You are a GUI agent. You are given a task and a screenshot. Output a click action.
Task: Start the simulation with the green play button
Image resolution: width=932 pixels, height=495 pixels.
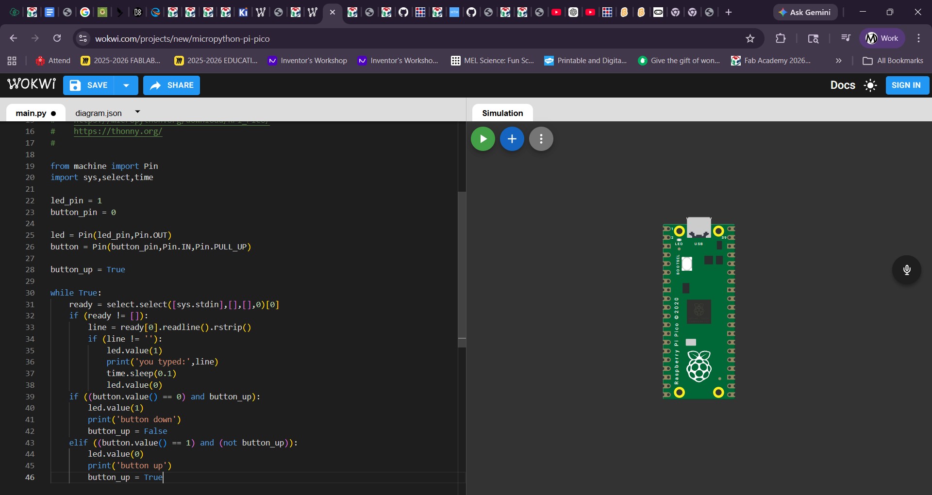(x=483, y=139)
